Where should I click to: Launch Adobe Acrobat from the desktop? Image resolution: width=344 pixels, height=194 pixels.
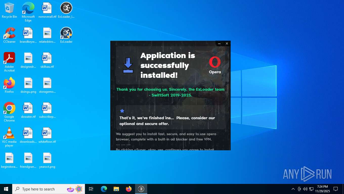(x=9, y=62)
